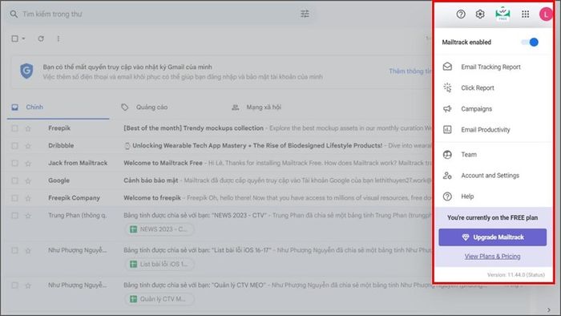Image resolution: width=561 pixels, height=316 pixels.
Task: Click the Upgrade Mailtrack button
Action: point(493,237)
